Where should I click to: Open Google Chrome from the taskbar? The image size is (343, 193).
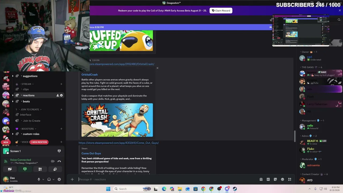(203, 189)
